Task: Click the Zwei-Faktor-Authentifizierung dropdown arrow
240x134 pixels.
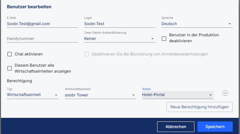Action: click(x=152, y=39)
